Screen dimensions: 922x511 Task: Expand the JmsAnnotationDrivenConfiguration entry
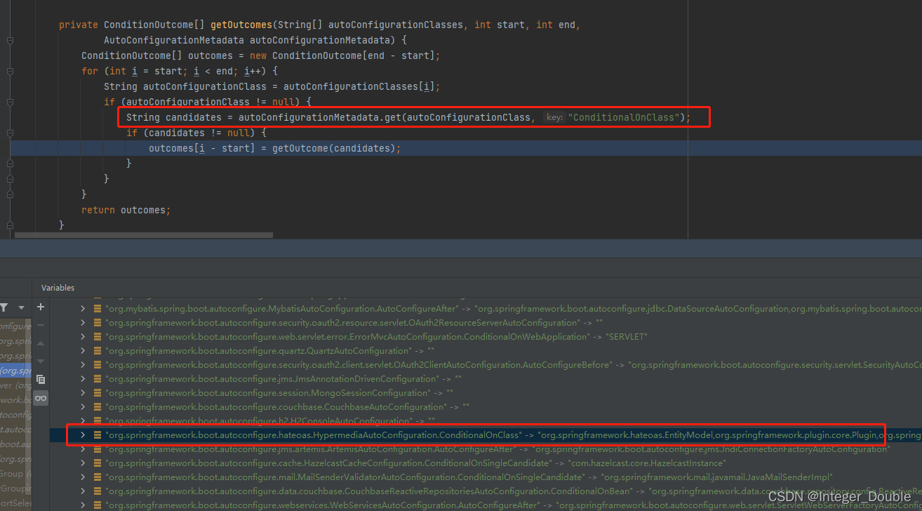coord(83,379)
